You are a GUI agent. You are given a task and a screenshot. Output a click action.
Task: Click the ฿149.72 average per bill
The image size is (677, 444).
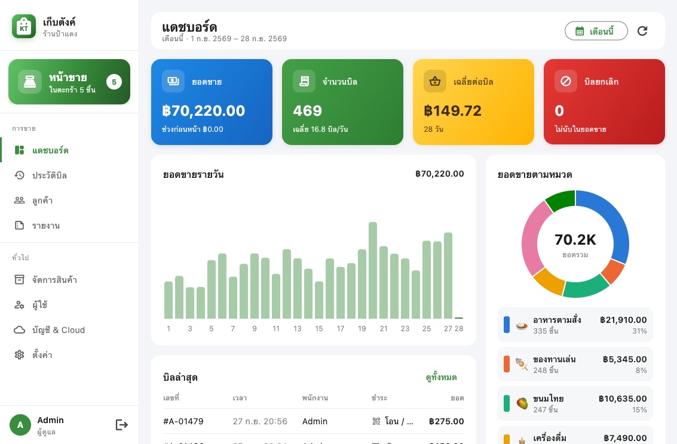pos(452,111)
